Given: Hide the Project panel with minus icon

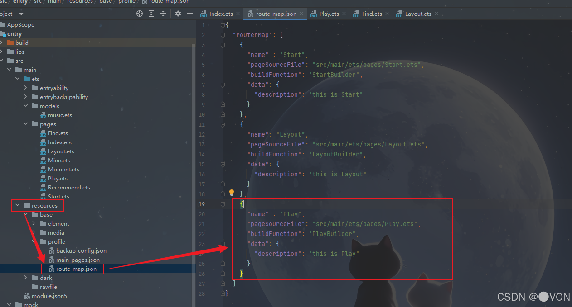Looking at the screenshot, I should point(189,14).
